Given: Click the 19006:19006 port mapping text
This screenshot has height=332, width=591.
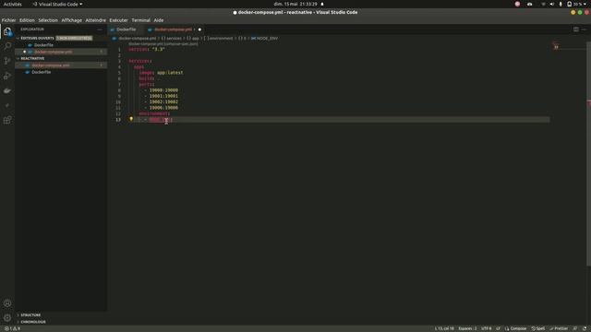Looking at the screenshot, I should point(163,108).
